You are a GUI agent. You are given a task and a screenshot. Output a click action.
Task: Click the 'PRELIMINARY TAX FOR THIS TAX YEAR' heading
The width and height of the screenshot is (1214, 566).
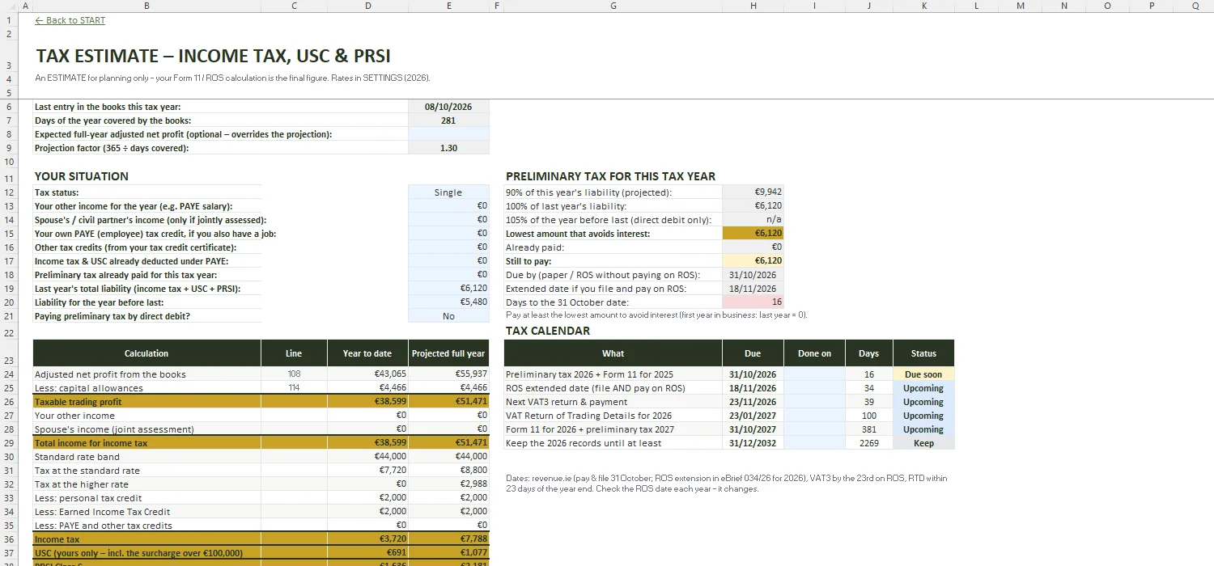(610, 176)
